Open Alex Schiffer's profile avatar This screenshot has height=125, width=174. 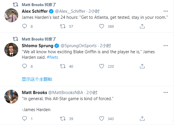(x=12, y=15)
